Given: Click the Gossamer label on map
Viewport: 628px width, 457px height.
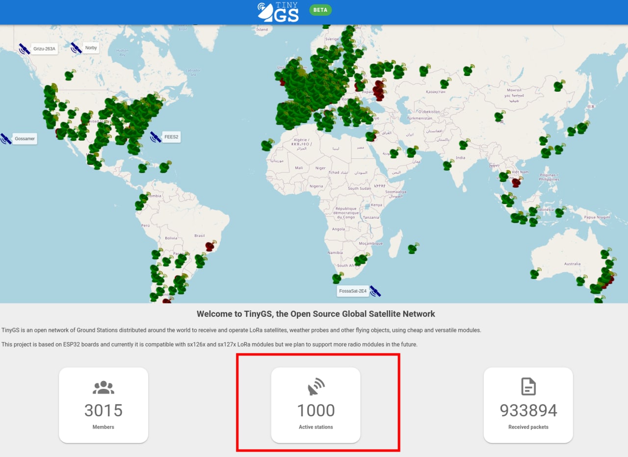Looking at the screenshot, I should click(25, 139).
